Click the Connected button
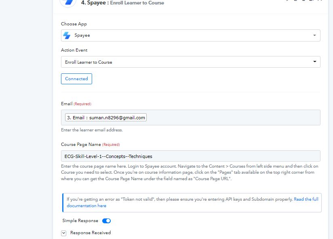The width and height of the screenshot is (333, 239). pyautogui.click(x=76, y=79)
